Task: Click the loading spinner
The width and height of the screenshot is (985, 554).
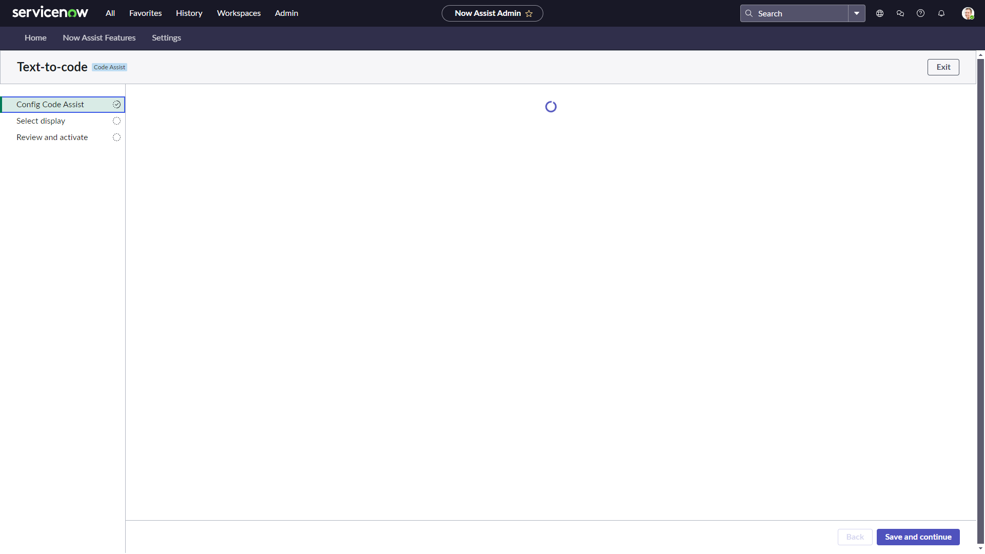Action: tap(550, 106)
